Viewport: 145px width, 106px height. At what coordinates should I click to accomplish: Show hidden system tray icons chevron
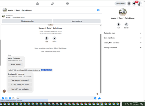[123, 104]
